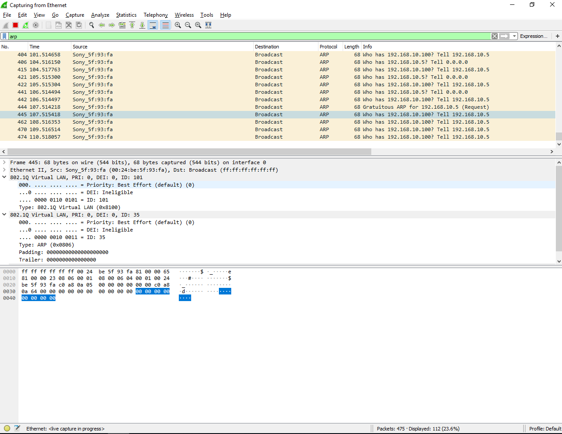Viewport: 562px width, 434px height.
Task: Reload this capture file icon
Action: [x=79, y=25]
